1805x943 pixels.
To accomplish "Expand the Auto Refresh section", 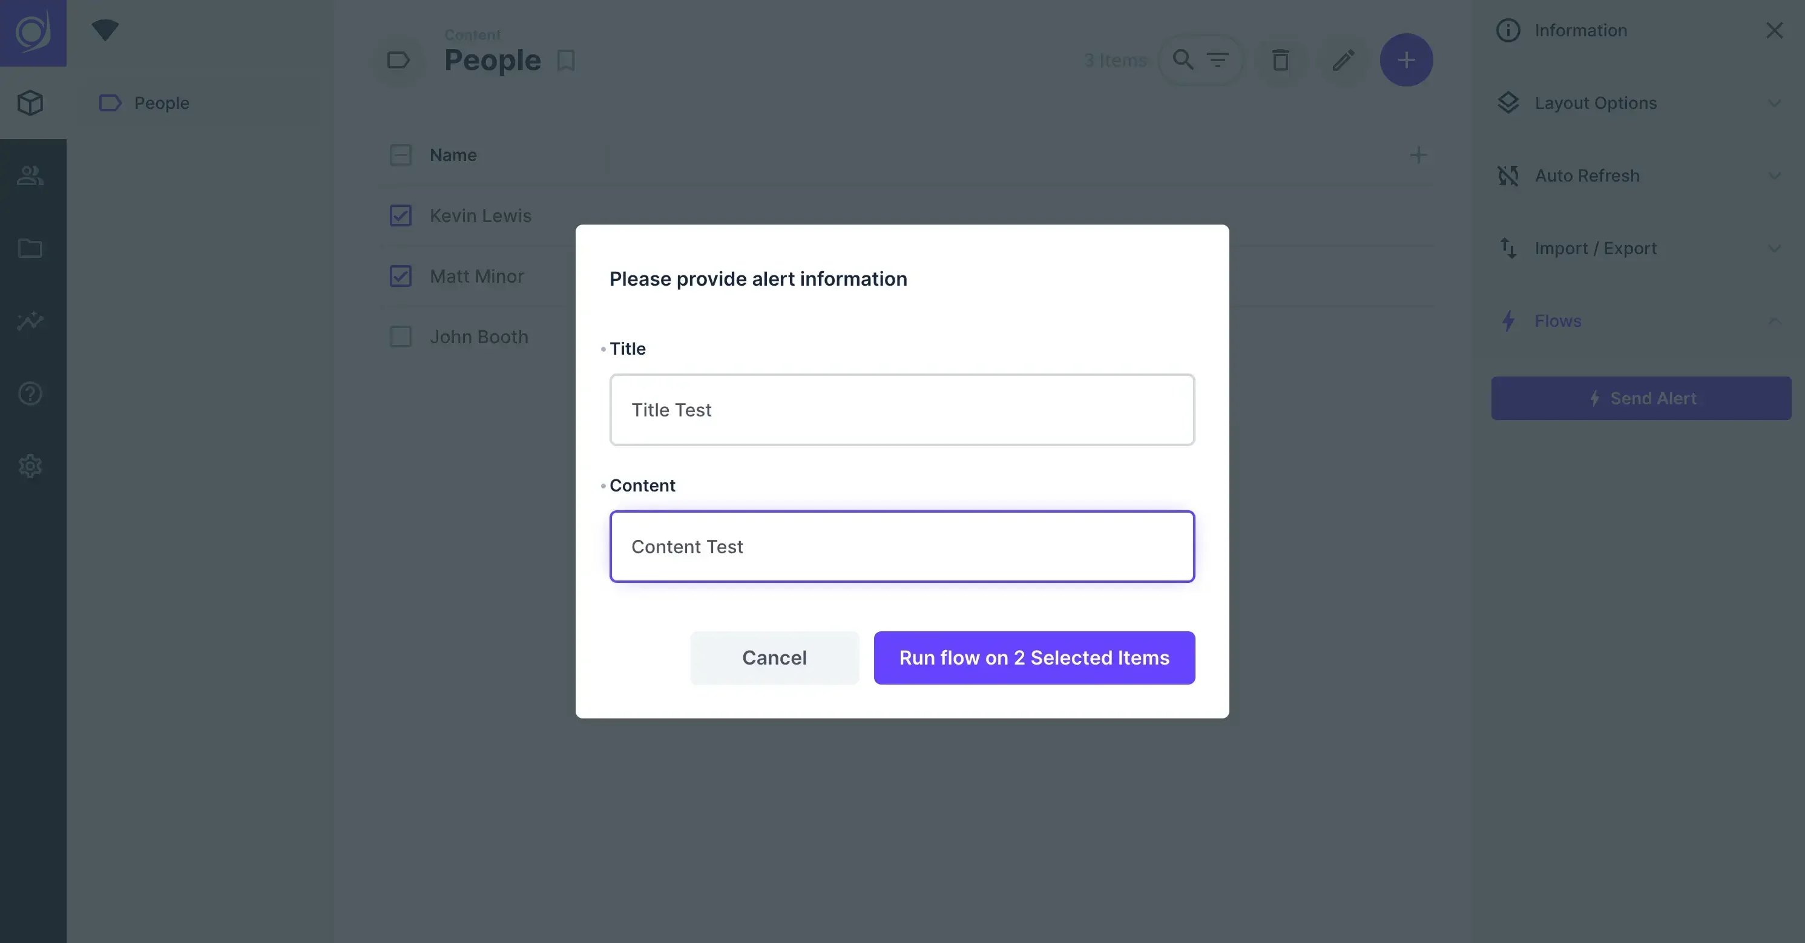I will (x=1640, y=176).
